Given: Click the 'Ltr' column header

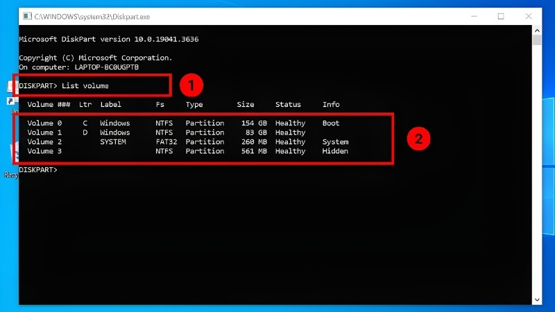Looking at the screenshot, I should click(x=85, y=105).
